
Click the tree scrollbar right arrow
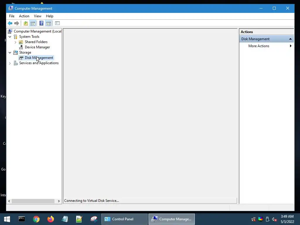click(x=59, y=201)
